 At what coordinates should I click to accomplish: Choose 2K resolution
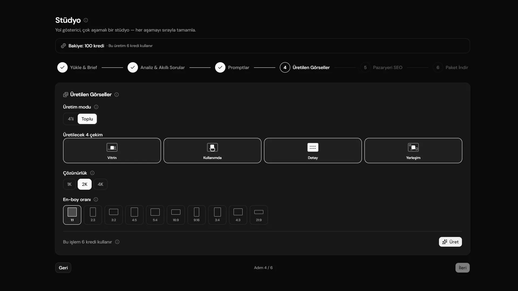(84, 184)
